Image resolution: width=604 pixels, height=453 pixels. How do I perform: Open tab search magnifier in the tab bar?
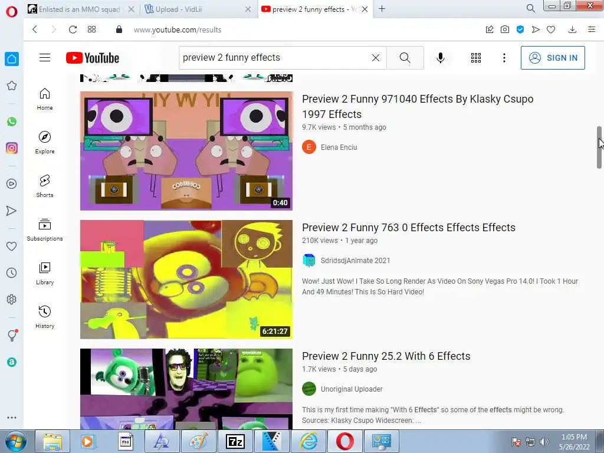coord(530,8)
